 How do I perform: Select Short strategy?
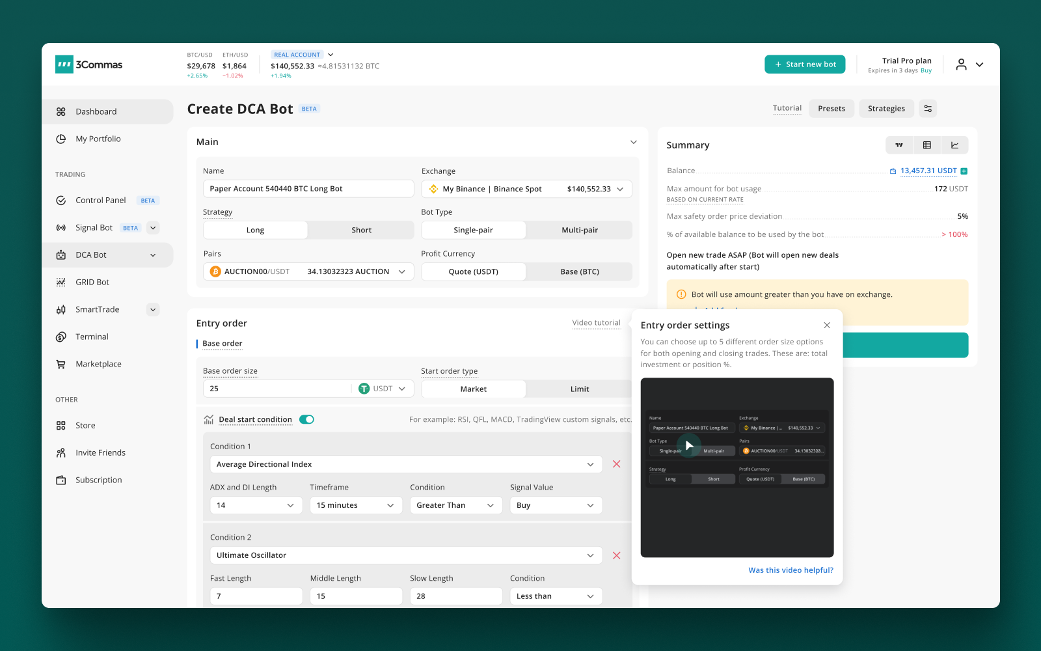(361, 230)
